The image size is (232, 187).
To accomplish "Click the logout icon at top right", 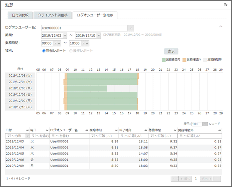I will 226,5.
